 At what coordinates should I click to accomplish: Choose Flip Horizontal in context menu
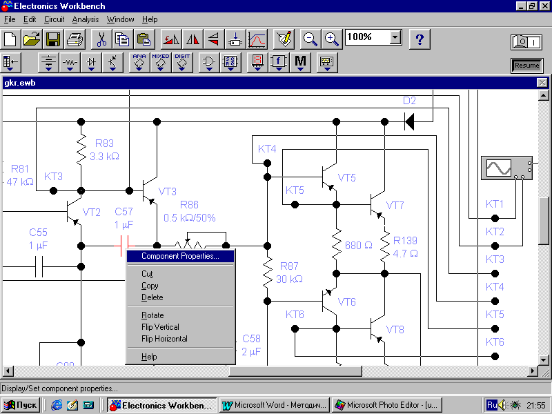click(180, 338)
